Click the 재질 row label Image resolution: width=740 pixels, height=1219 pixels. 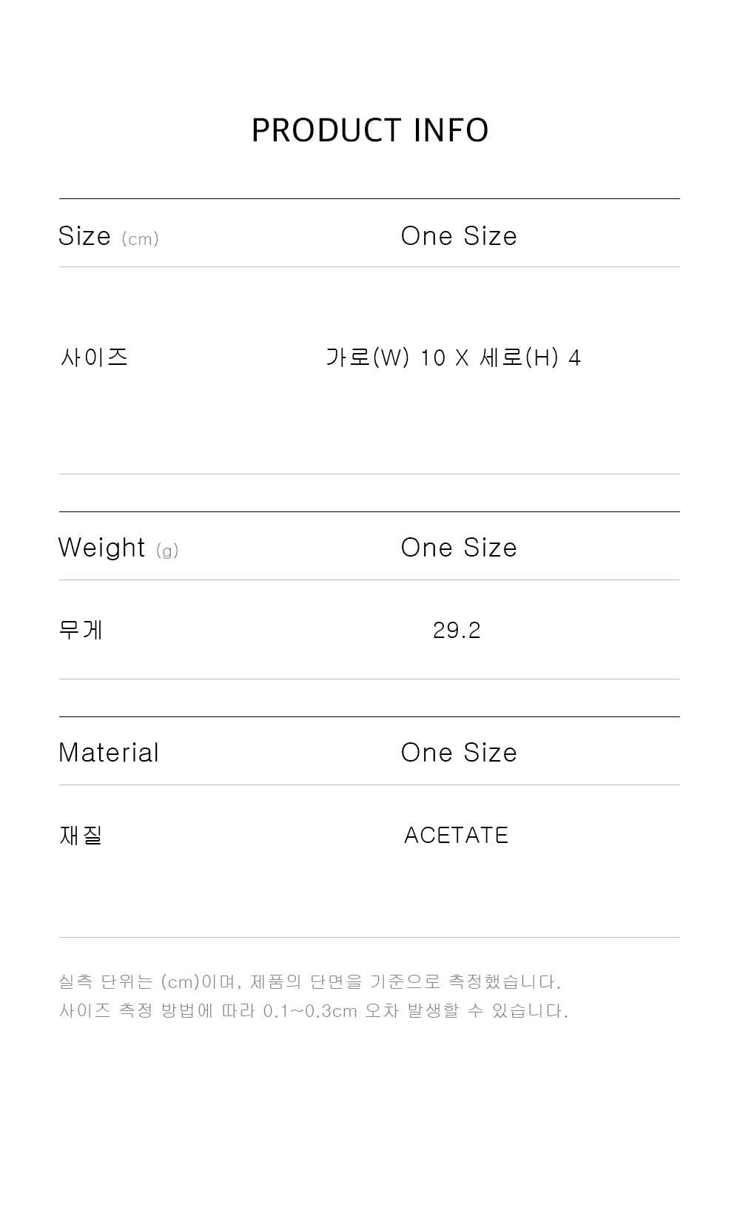(81, 835)
